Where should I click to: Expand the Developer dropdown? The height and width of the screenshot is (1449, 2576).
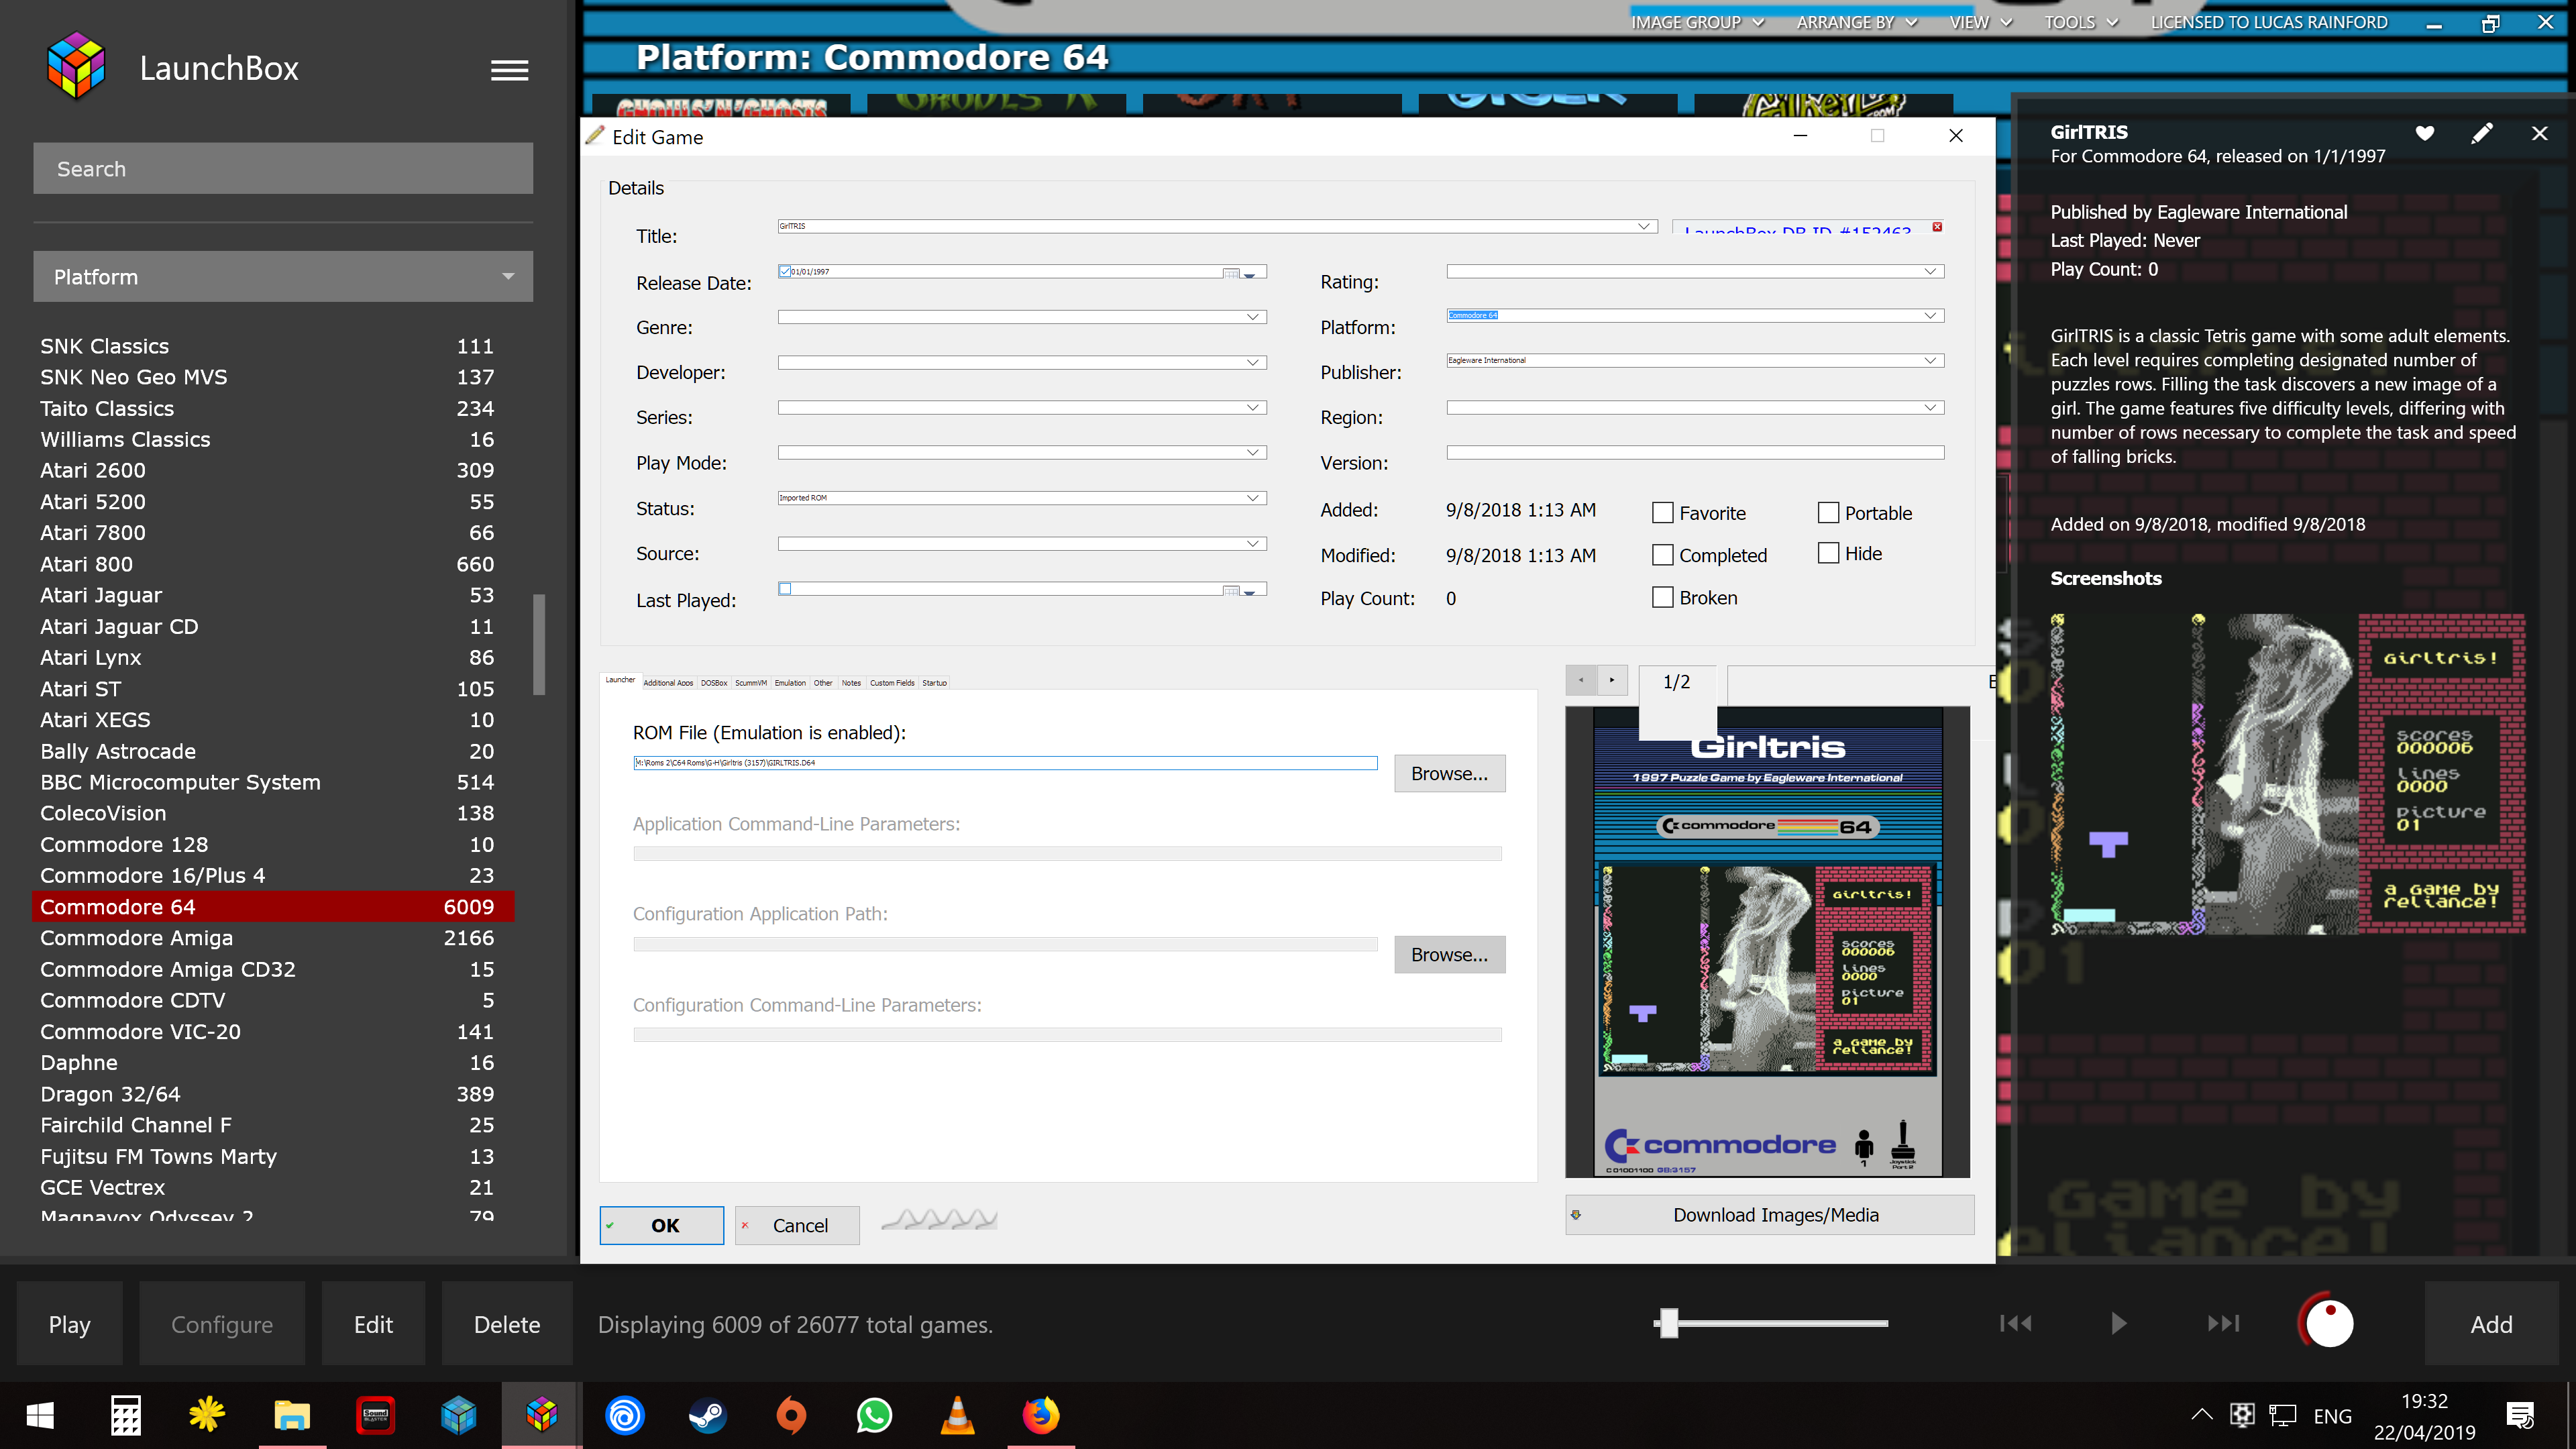(x=1252, y=362)
